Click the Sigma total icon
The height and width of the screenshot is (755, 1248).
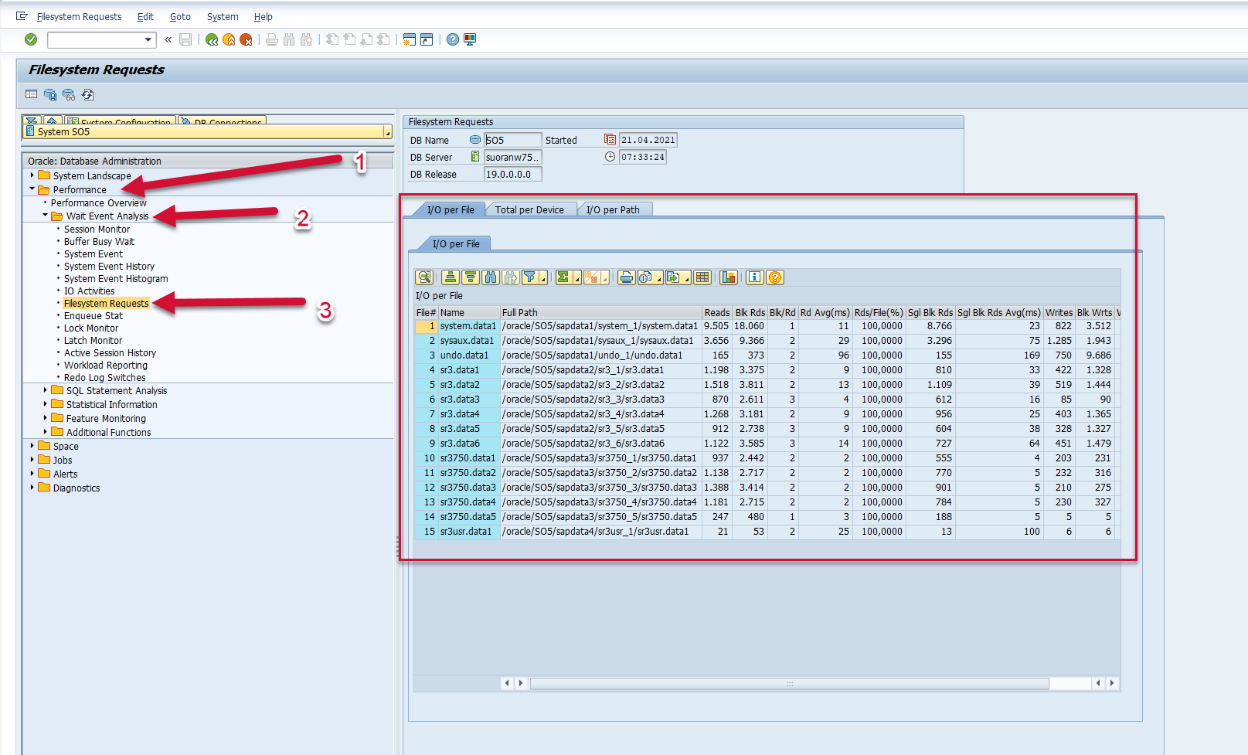coord(563,277)
